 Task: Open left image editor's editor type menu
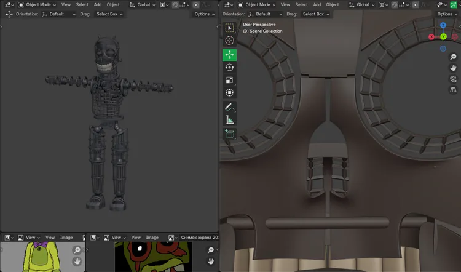coord(8,238)
